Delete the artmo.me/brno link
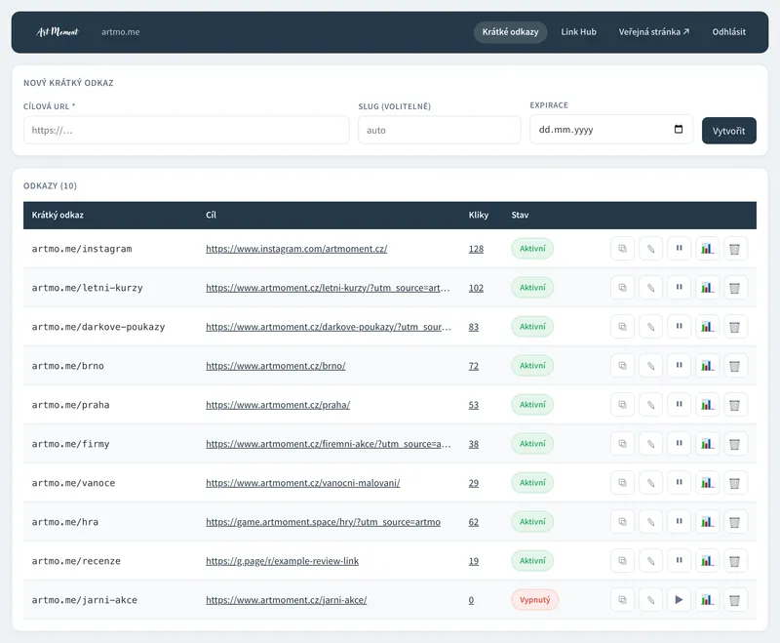This screenshot has width=780, height=643. (735, 366)
